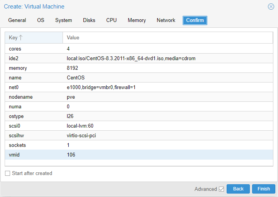278x197 pixels.
Task: Select the Confirm tab
Action: pos(195,20)
